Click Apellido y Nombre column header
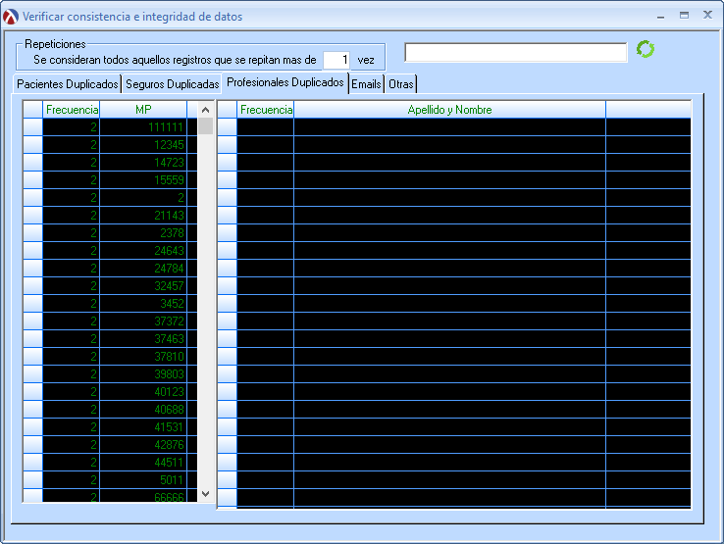Image resolution: width=724 pixels, height=544 pixels. click(x=449, y=110)
